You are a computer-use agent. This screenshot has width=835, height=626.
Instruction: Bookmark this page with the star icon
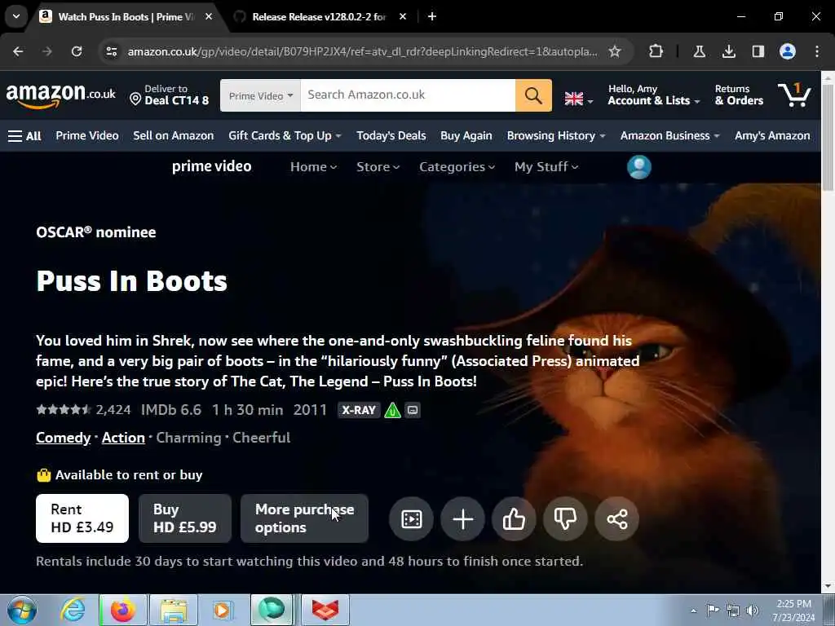(x=615, y=51)
